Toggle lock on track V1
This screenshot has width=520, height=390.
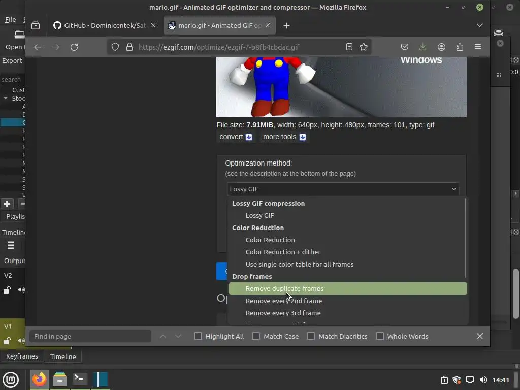click(x=7, y=341)
